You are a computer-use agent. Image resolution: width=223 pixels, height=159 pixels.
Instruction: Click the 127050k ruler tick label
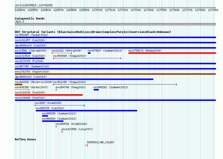162,10
